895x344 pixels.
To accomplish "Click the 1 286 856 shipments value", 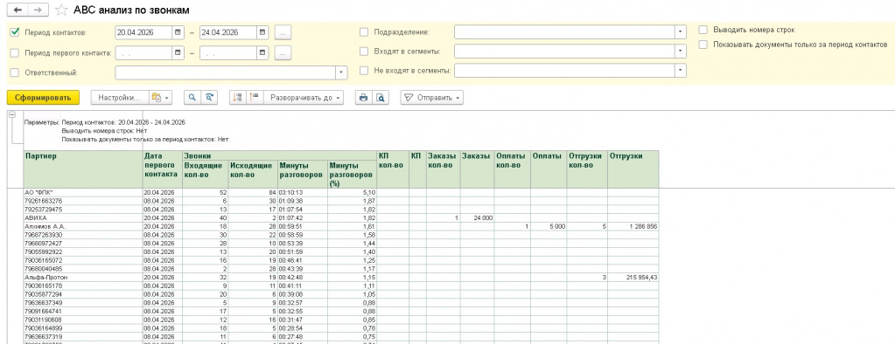I will tap(633, 226).
